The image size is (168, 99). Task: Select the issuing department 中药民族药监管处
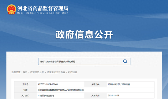46,96
